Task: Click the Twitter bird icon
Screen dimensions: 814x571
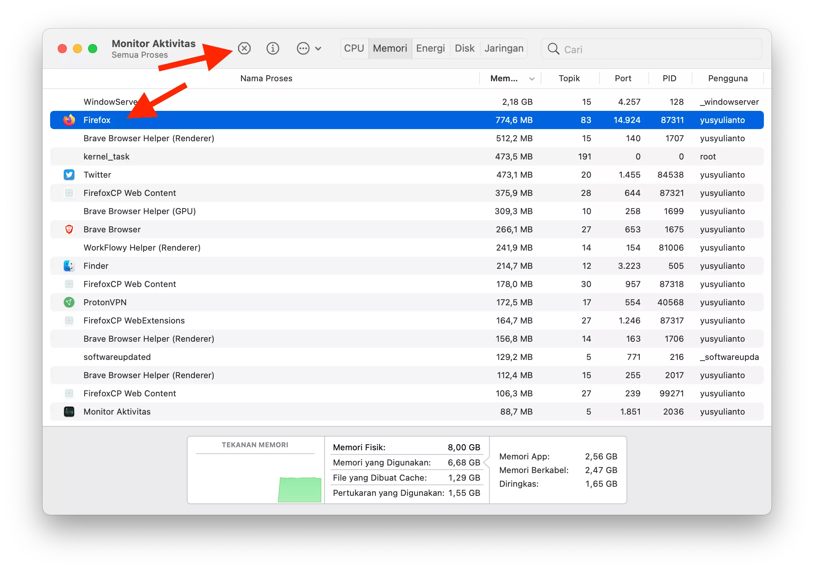Action: pos(69,175)
